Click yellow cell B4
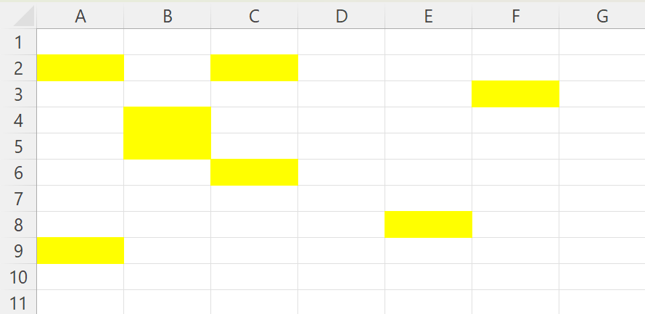The width and height of the screenshot is (645, 314). [x=168, y=120]
